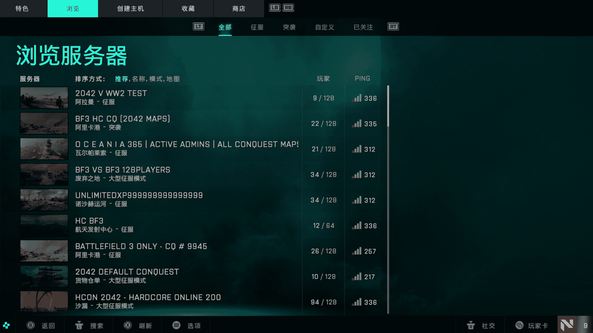The image size is (593, 333).
Task: Click ping signal icon for BF3 HC CQ
Action: pos(357,124)
